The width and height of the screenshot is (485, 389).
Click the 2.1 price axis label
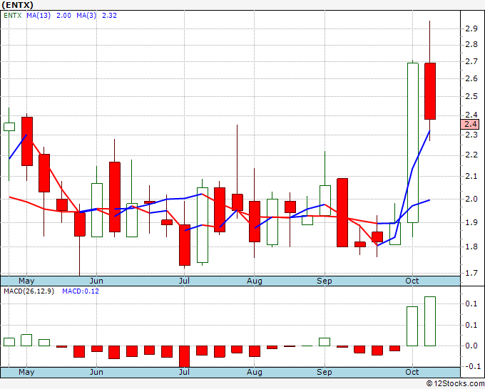(x=471, y=177)
